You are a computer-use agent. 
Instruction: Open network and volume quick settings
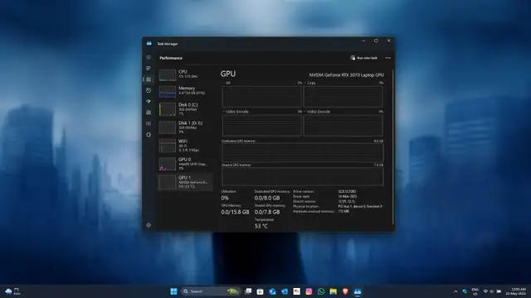492,291
